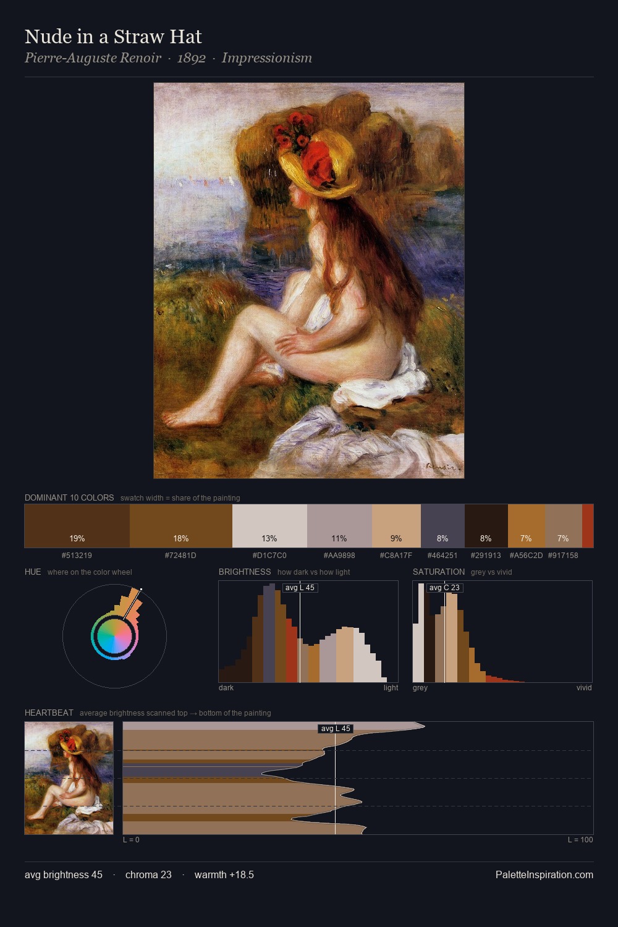This screenshot has height=927, width=618.
Task: Click the brightness histogram chart
Action: tap(308, 632)
